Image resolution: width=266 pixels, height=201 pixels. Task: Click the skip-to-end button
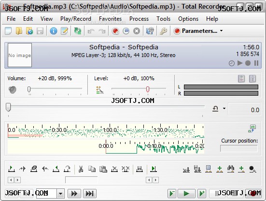pos(90,193)
